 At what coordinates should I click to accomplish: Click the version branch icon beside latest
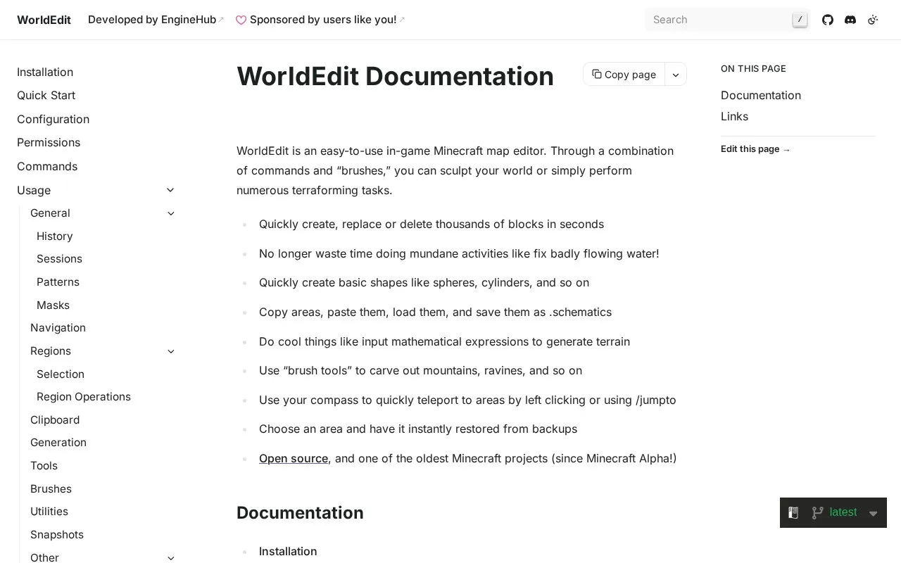pos(817,512)
